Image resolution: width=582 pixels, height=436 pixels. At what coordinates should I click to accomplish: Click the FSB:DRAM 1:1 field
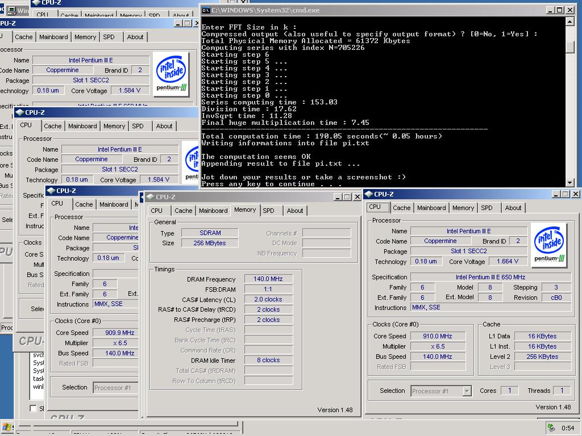268,289
